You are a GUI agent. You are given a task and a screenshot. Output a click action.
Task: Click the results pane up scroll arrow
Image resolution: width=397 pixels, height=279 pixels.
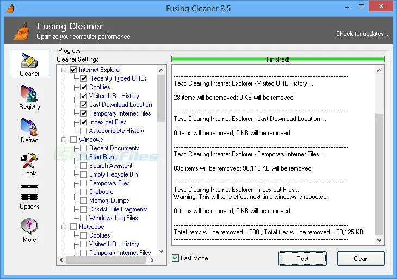tap(379, 70)
